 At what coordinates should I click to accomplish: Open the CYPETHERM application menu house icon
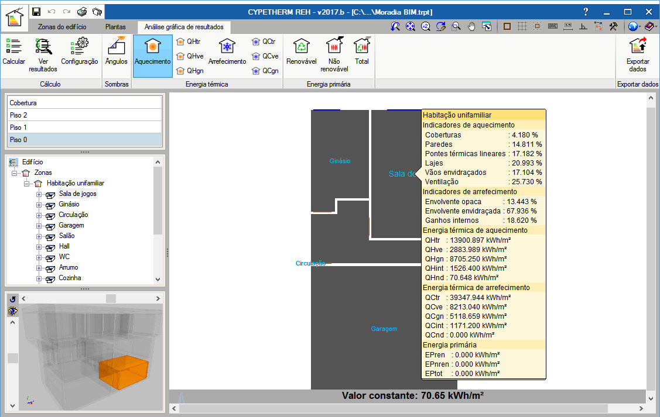coord(14,18)
